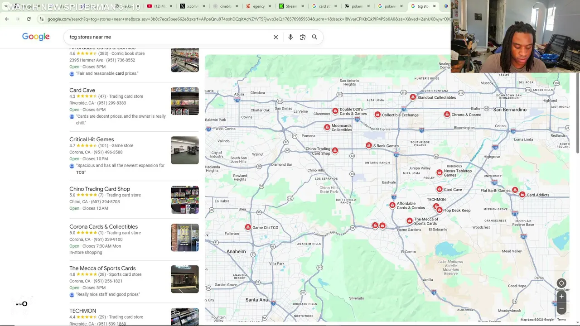Click the 'tcg stores near me' search field
The image size is (580, 326).
(168, 37)
